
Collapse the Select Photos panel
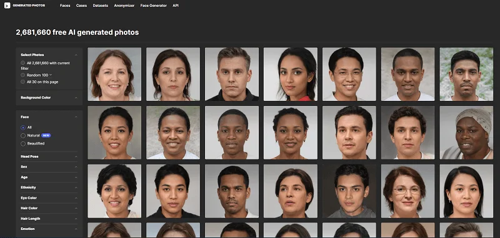(x=76, y=55)
